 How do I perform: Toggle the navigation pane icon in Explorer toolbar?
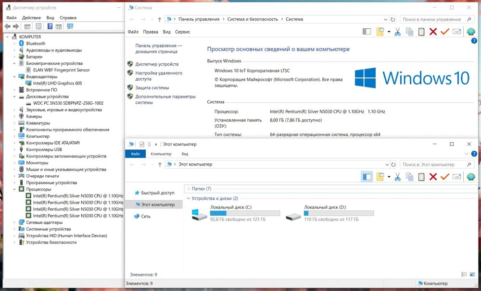point(367,177)
